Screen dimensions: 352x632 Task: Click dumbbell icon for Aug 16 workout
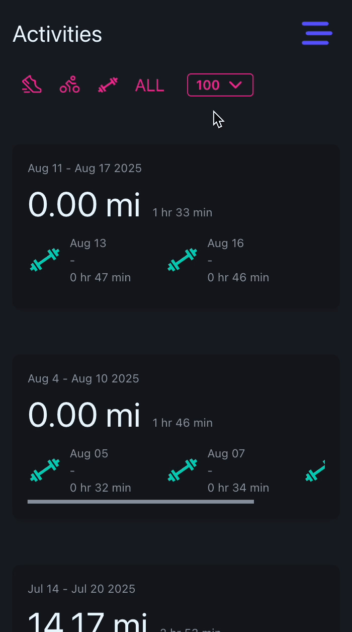point(182,260)
